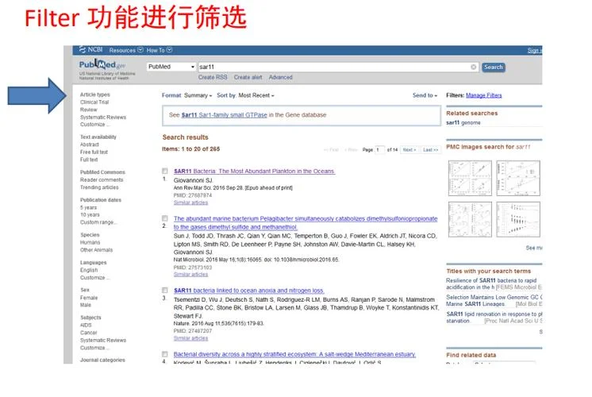Viewport: 592px width, 397px height.
Task: Select the Trending articles filter
Action: (x=99, y=187)
